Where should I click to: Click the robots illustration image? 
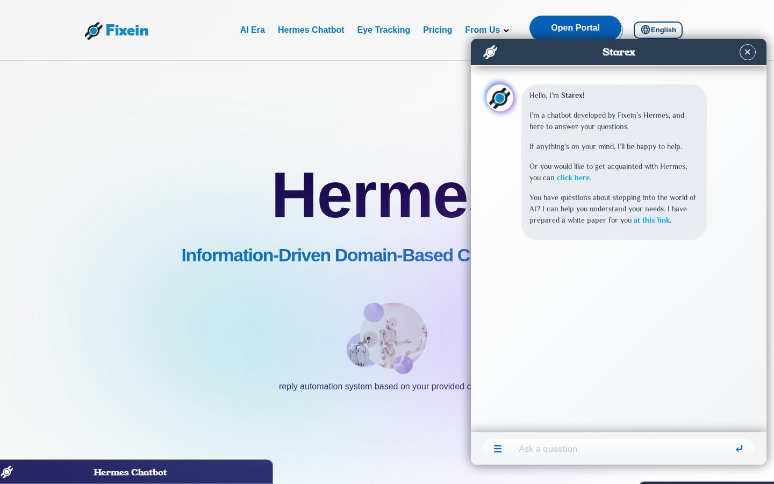coord(387,338)
